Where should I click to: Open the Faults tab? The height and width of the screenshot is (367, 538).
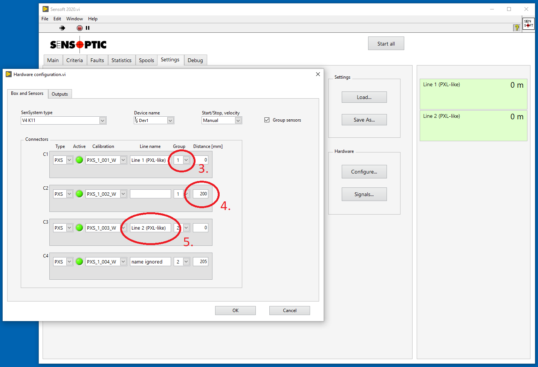[x=97, y=60]
